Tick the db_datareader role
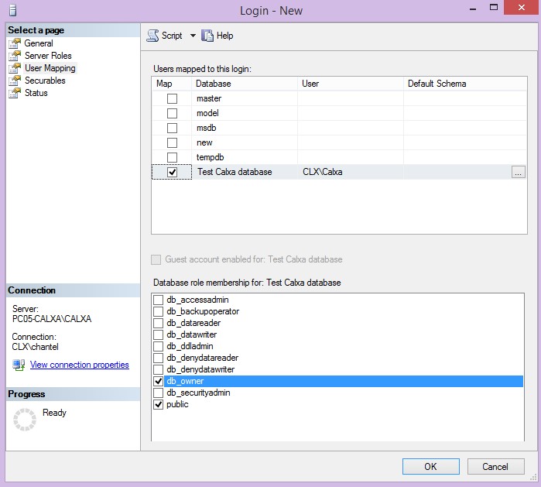541x487 pixels. tap(159, 324)
